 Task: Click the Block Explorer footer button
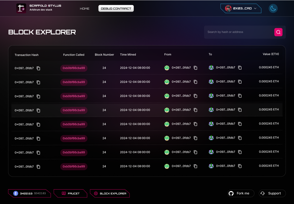click(110, 193)
